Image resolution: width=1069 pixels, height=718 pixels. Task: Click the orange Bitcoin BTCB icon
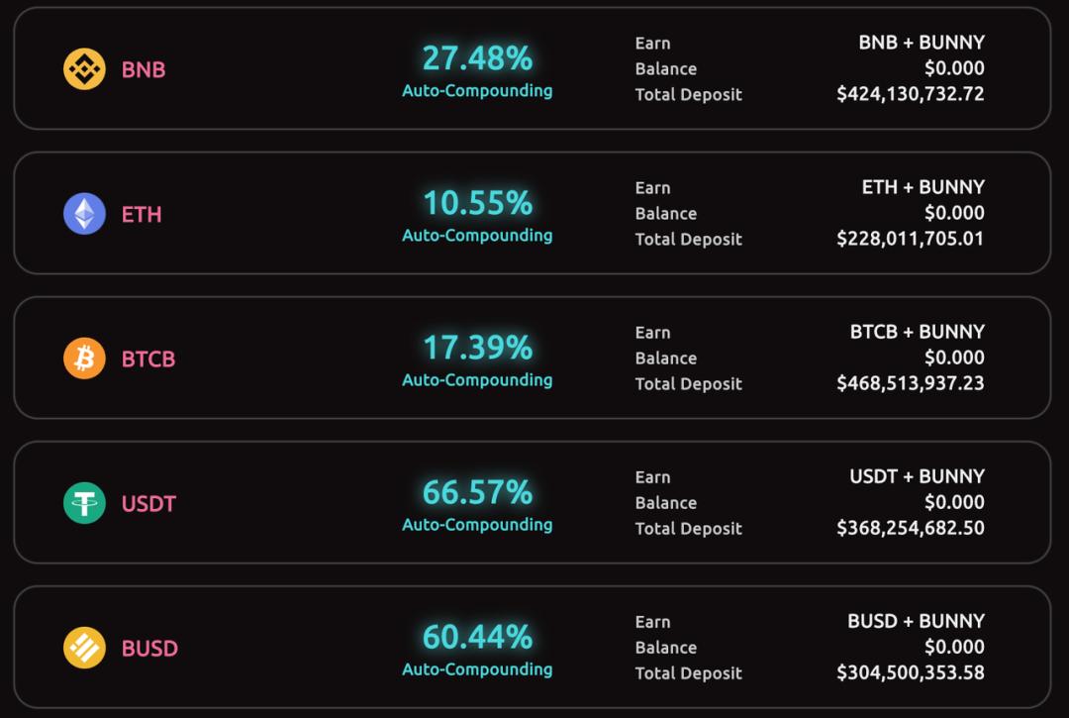(84, 359)
